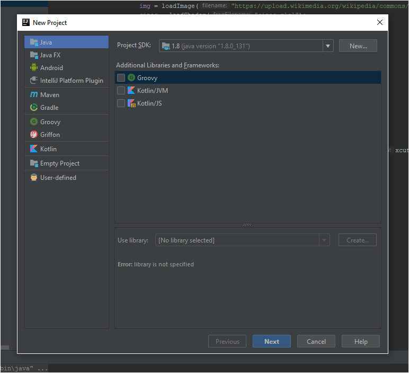Screen dimensions: 409x373
Task: Click the Kotlin/JVM framework icon
Action: coord(131,90)
